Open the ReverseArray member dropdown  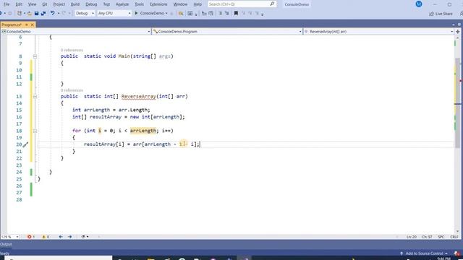pyautogui.click(x=378, y=32)
